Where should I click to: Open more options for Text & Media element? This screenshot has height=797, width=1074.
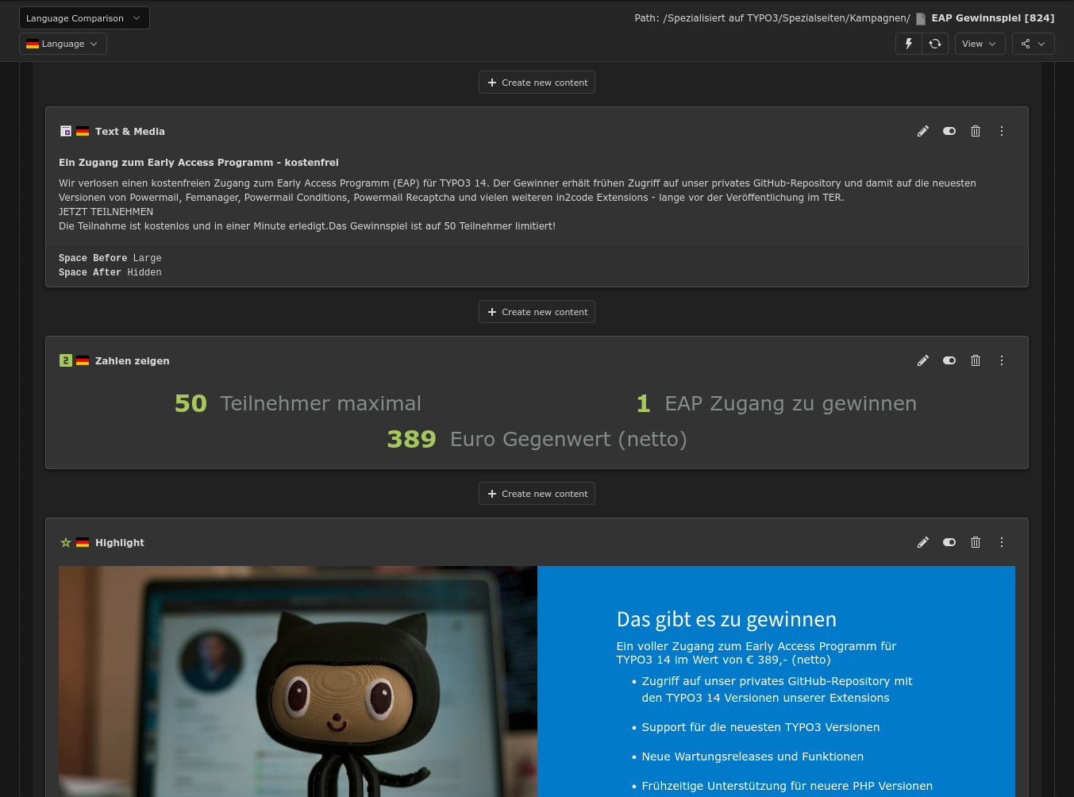pyautogui.click(x=1002, y=131)
